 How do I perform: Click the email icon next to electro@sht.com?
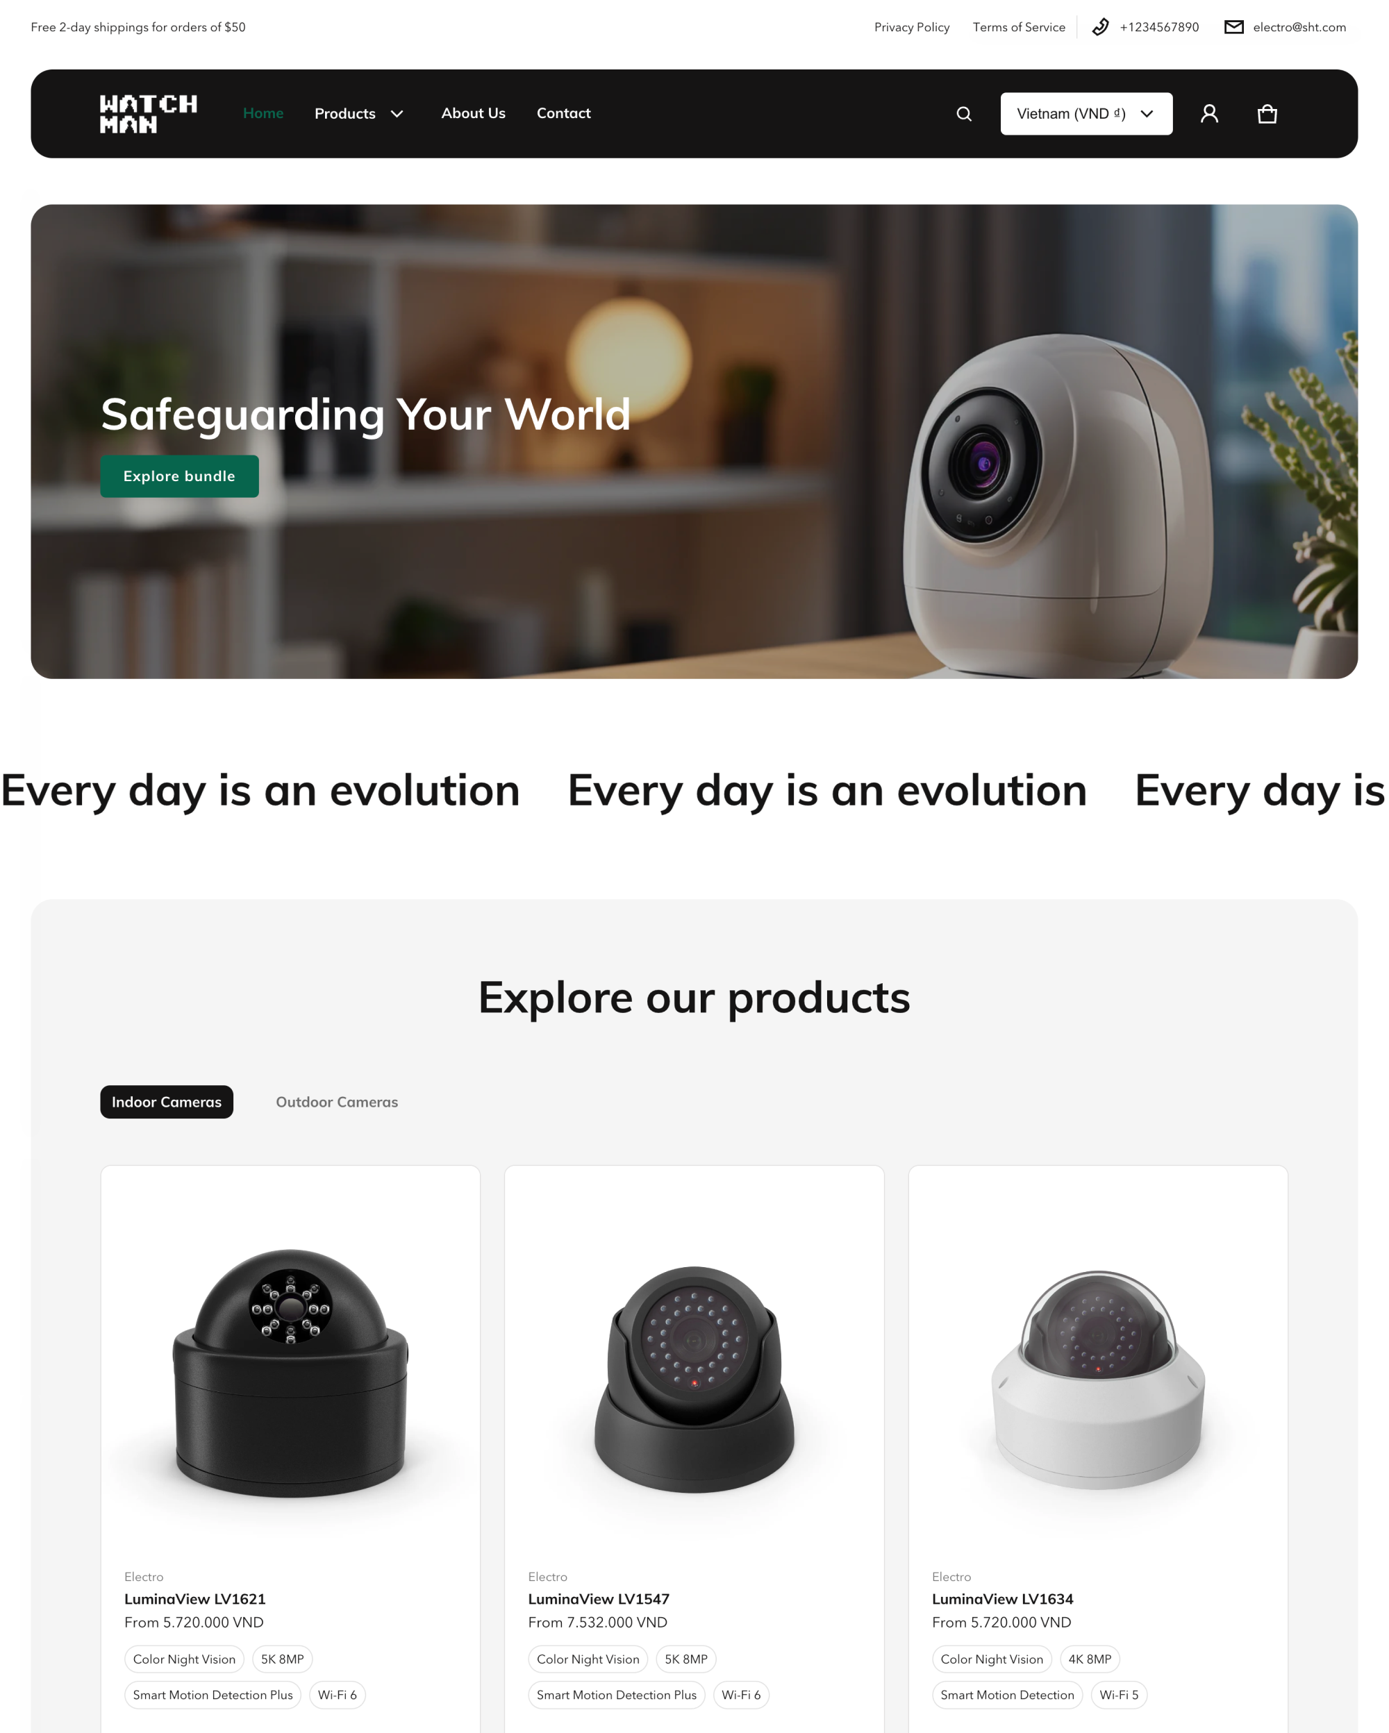pos(1231,27)
